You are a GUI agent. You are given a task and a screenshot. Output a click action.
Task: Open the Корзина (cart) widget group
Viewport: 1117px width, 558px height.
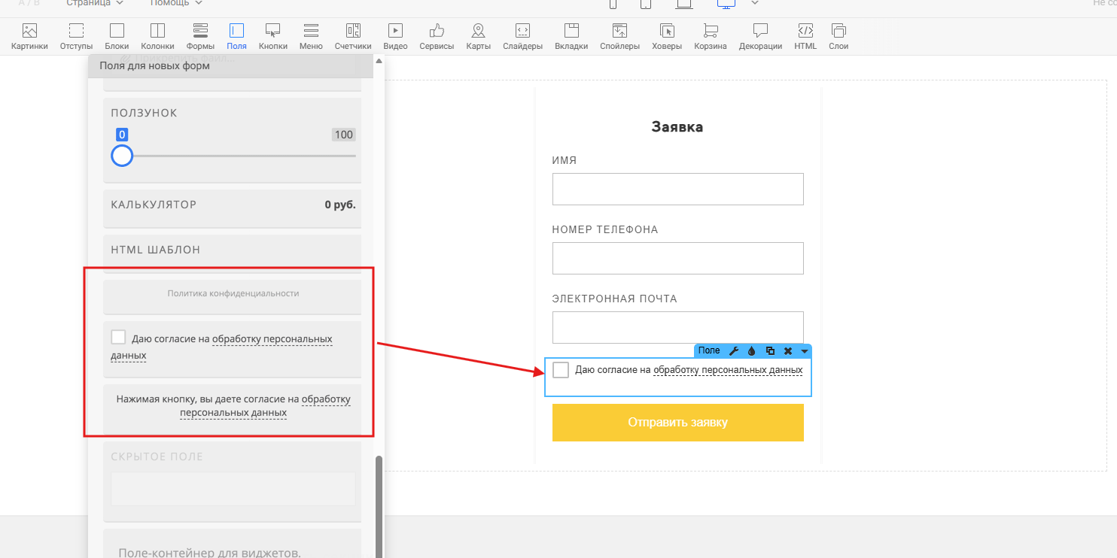(x=710, y=37)
